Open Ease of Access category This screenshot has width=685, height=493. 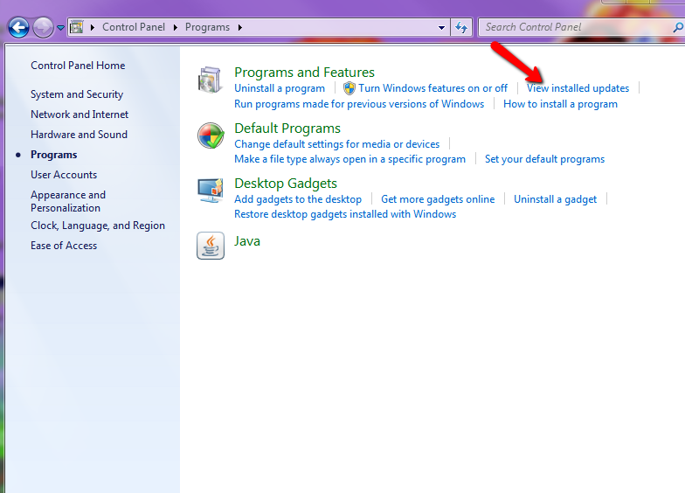(64, 246)
